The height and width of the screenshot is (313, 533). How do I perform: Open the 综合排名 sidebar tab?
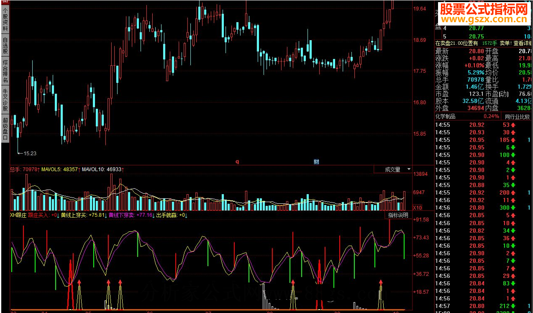(x=5, y=72)
